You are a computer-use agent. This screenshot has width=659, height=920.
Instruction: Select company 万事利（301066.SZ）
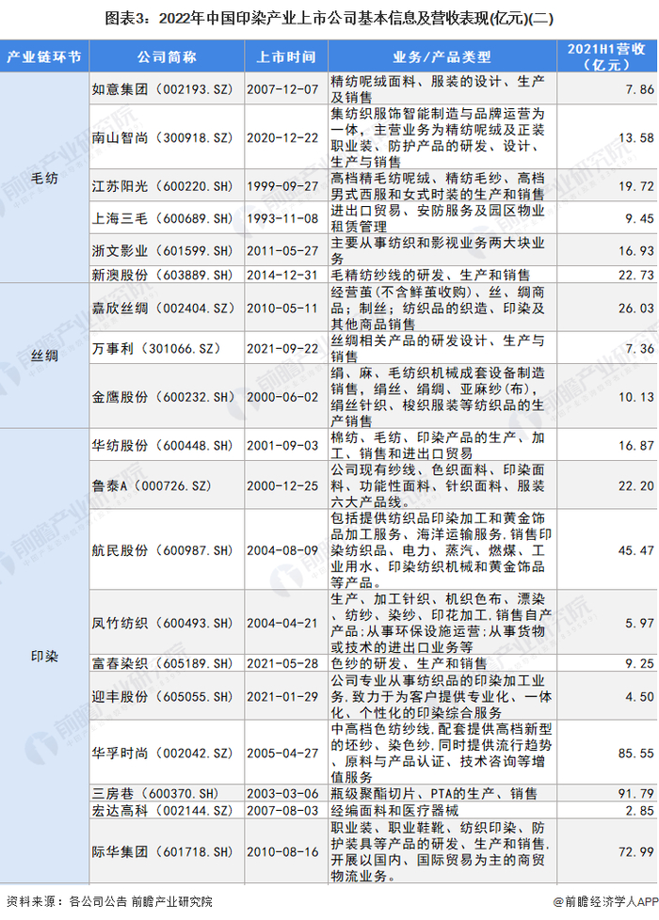156,348
